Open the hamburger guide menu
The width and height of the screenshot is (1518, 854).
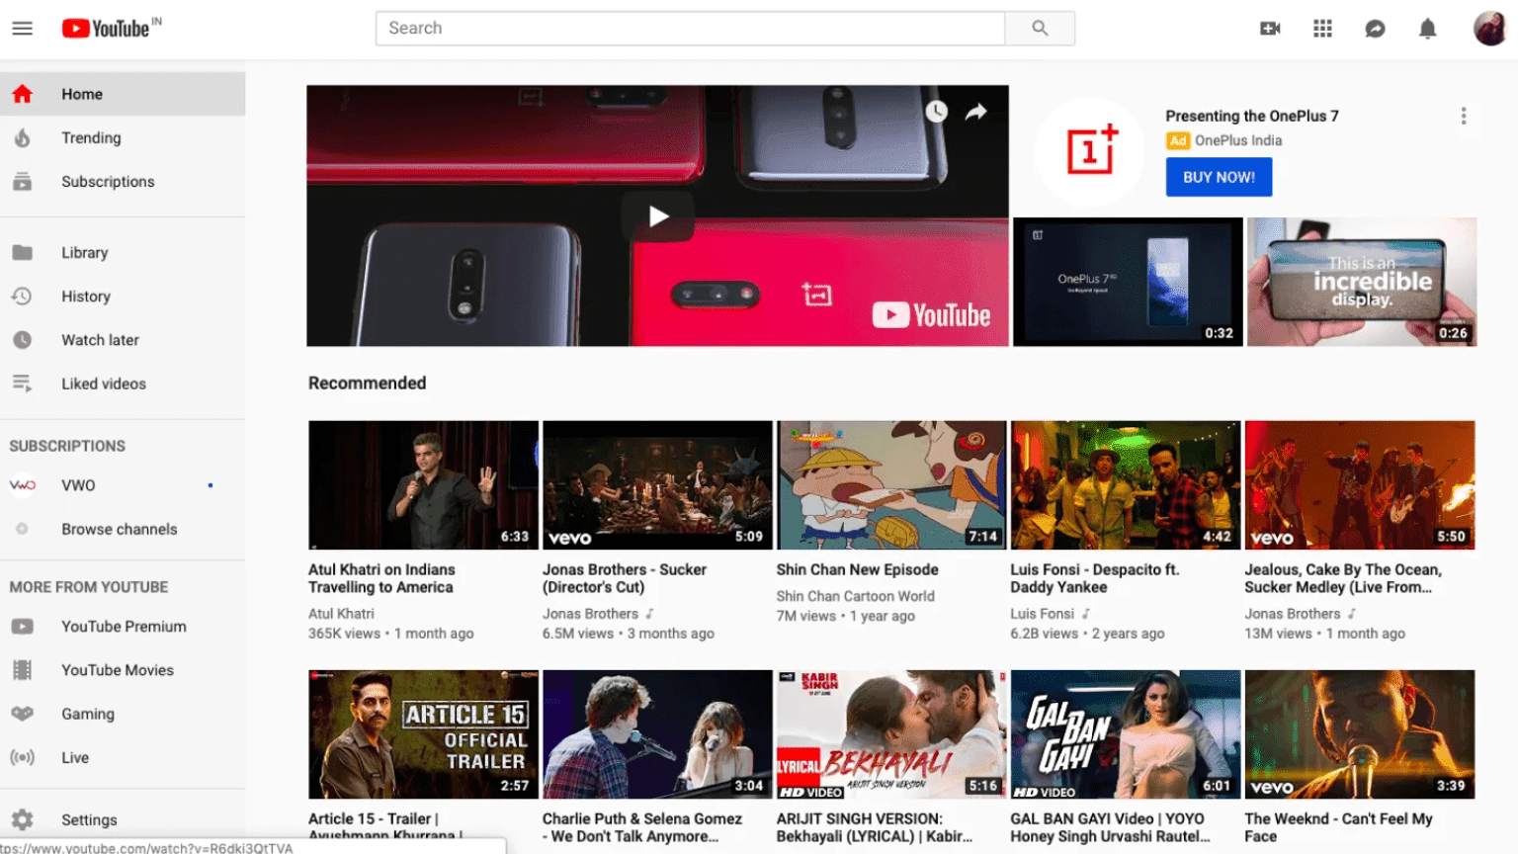click(22, 29)
